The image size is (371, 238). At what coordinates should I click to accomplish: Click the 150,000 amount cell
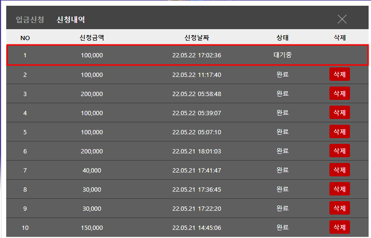[92, 228]
